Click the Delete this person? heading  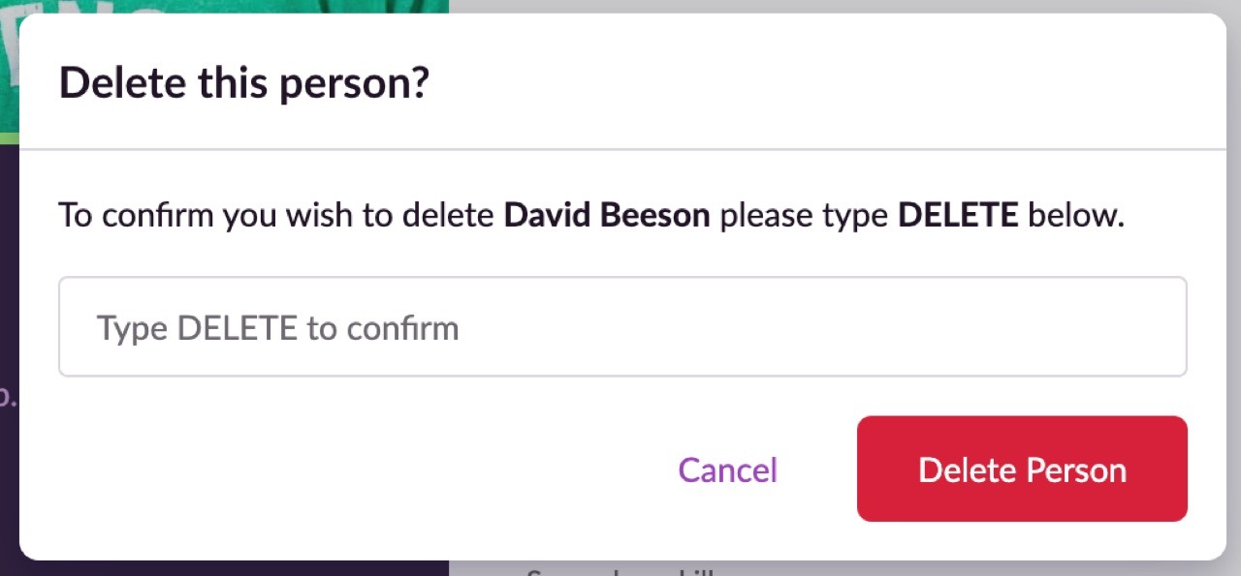pyautogui.click(x=244, y=83)
